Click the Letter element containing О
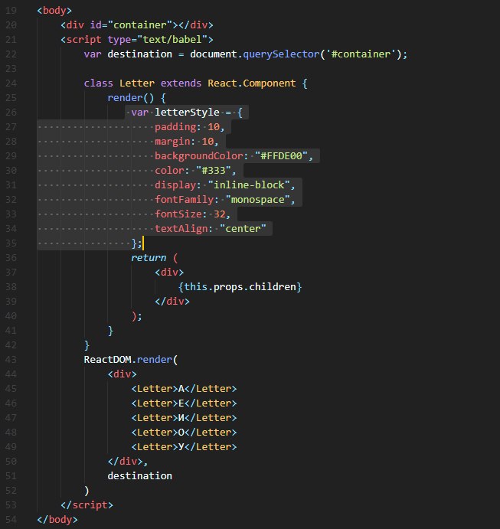This screenshot has height=529, width=500. coord(184,433)
